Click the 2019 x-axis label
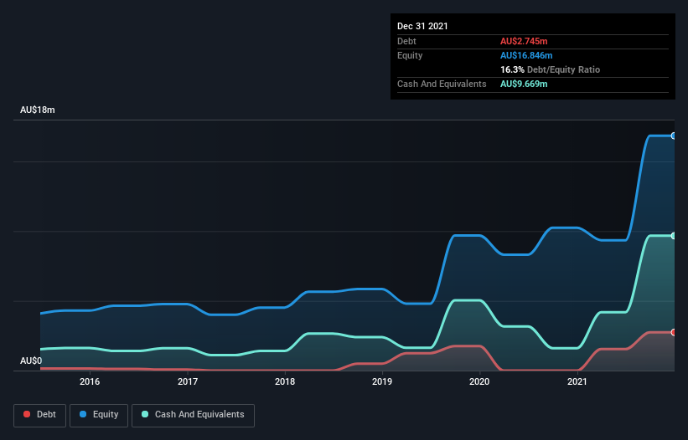Viewport: 688px width, 440px height. 382,381
